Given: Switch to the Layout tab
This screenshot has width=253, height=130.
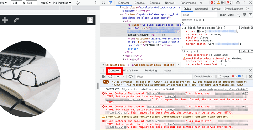Looking at the screenshot, I should [x=216, y=9].
